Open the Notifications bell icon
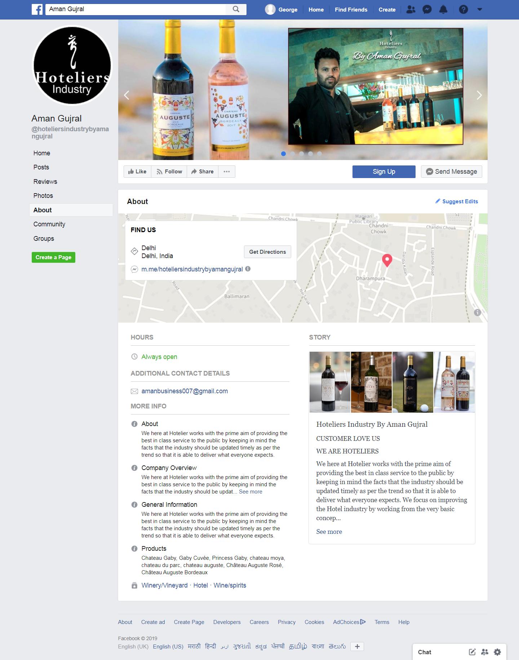 [x=443, y=9]
